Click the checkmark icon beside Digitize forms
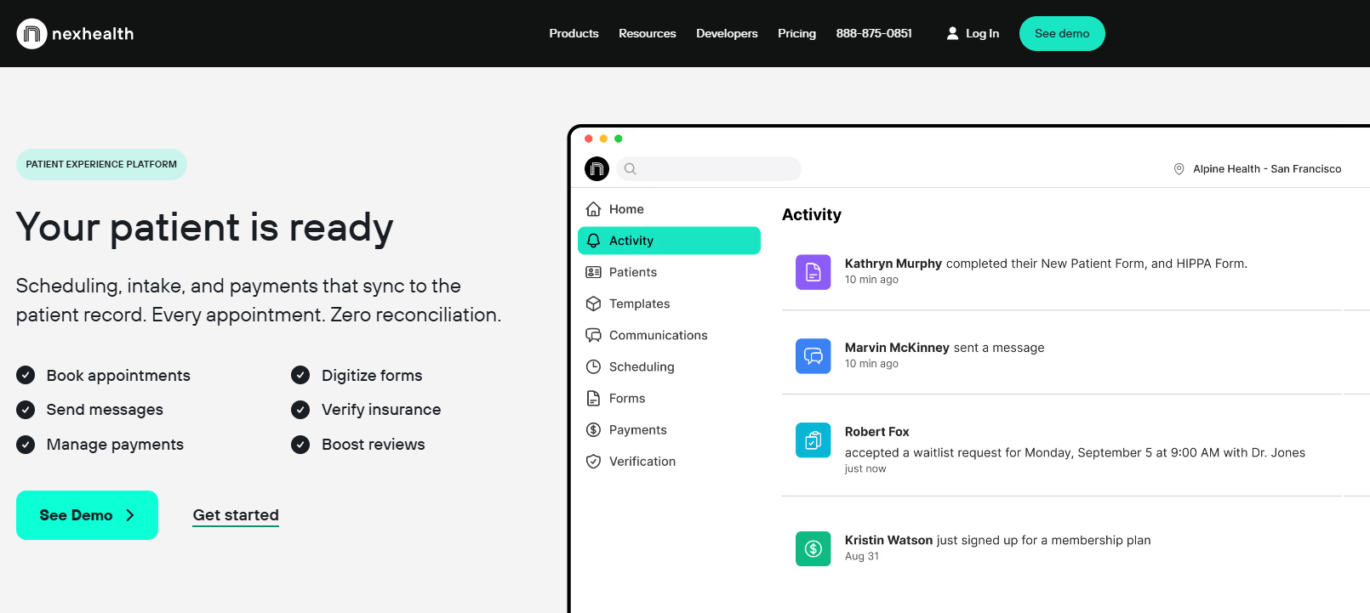 click(300, 375)
